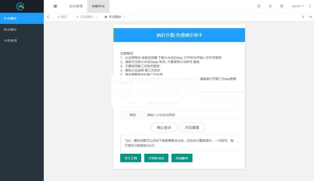This screenshot has width=314, height=181.
Task: Click the green 关于工具 button
Action: click(131, 158)
